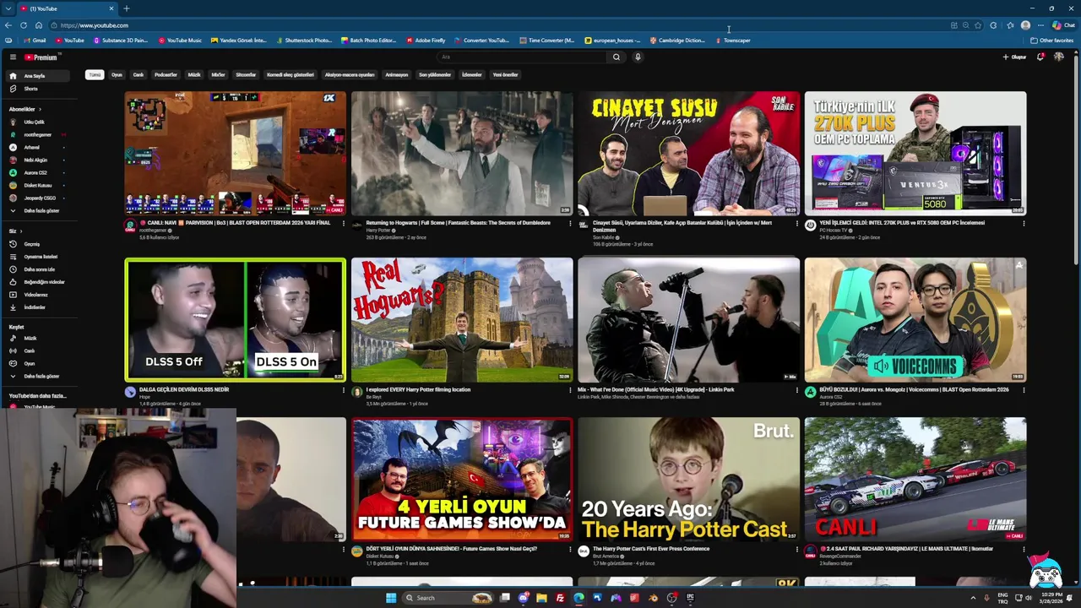
Task: Click the browser home icon
Action: [38, 25]
